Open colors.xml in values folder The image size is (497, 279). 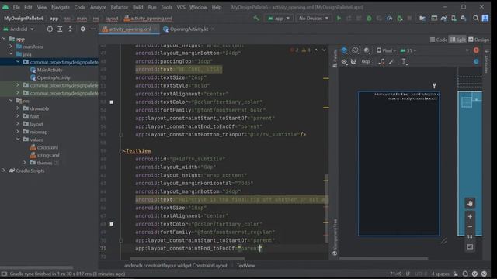[x=44, y=147]
